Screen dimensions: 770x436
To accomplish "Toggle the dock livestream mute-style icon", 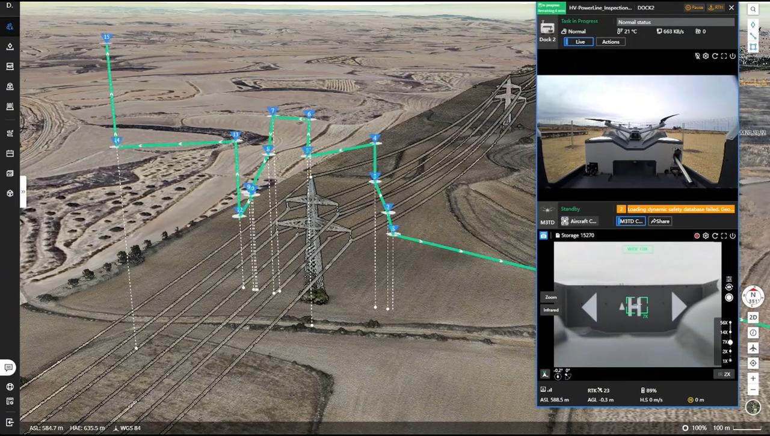I will pyautogui.click(x=697, y=56).
